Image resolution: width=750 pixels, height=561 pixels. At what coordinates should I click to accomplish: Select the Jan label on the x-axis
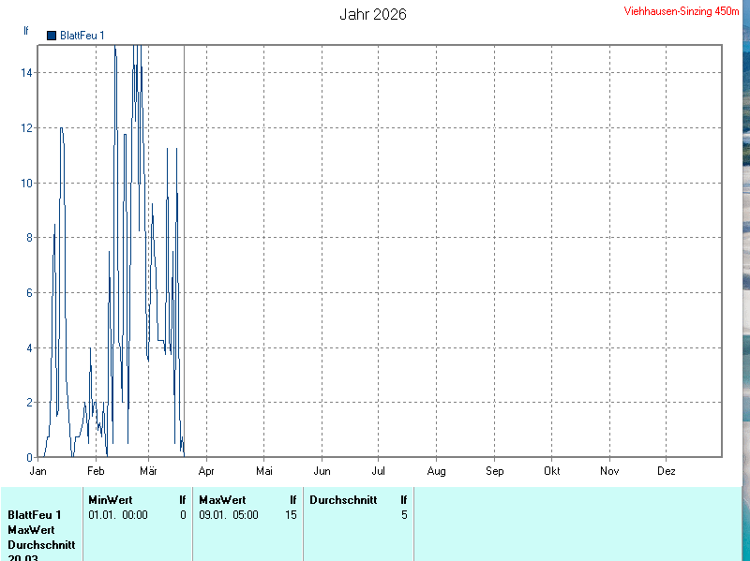(x=38, y=470)
